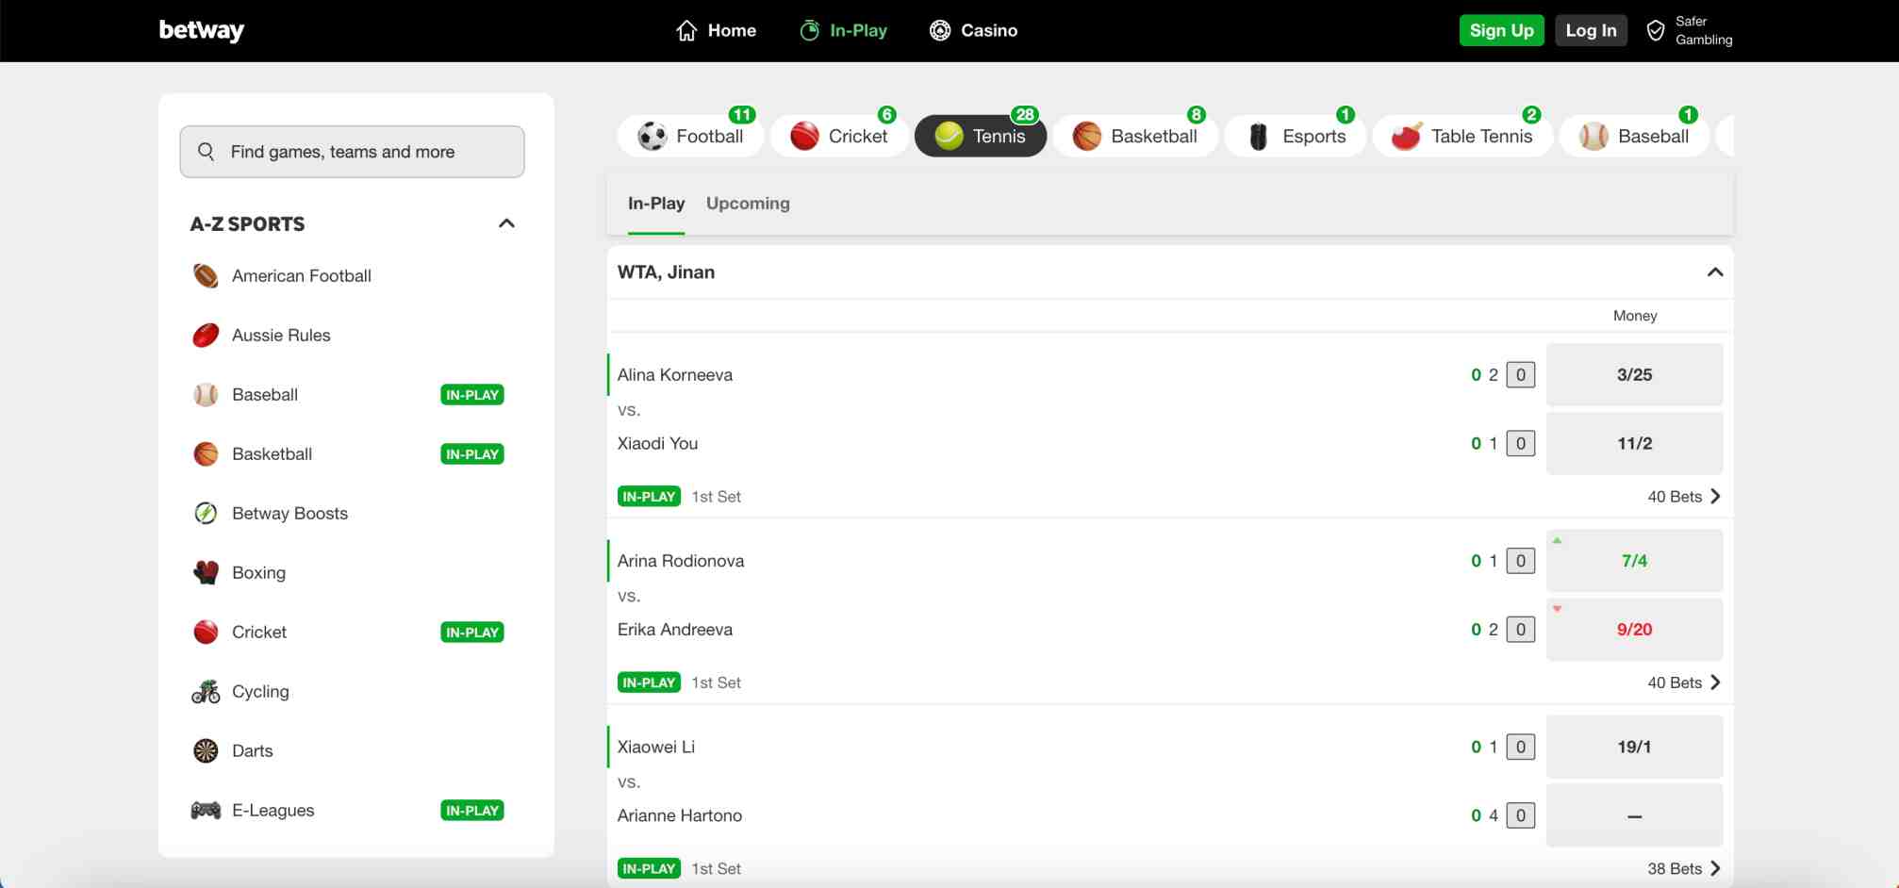Choose the Basketball sport chip

click(x=1135, y=137)
